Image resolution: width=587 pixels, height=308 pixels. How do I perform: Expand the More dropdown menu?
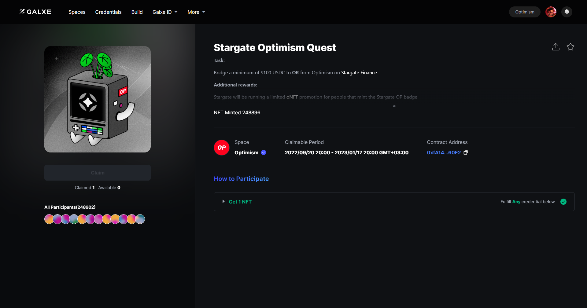pos(196,12)
